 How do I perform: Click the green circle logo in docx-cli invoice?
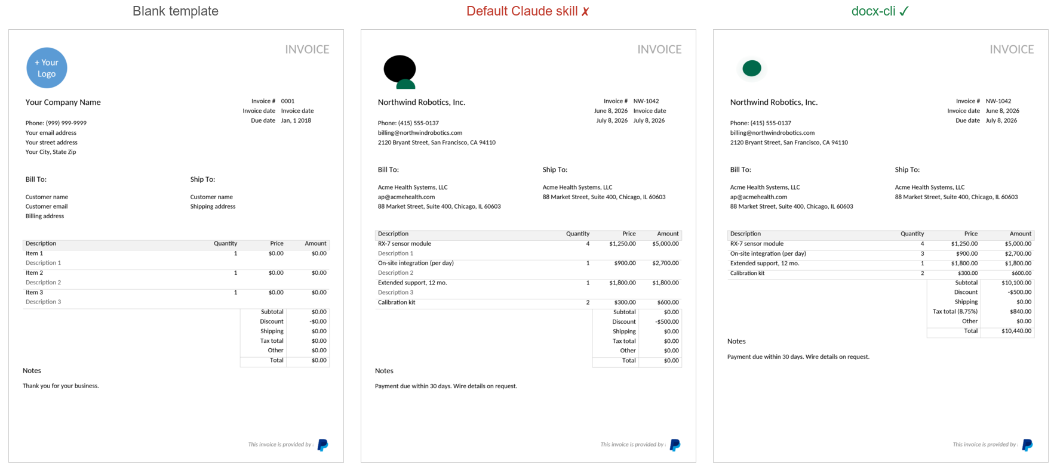pos(752,69)
